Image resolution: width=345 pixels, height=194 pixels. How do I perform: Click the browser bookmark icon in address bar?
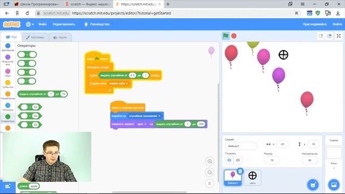click(x=296, y=13)
